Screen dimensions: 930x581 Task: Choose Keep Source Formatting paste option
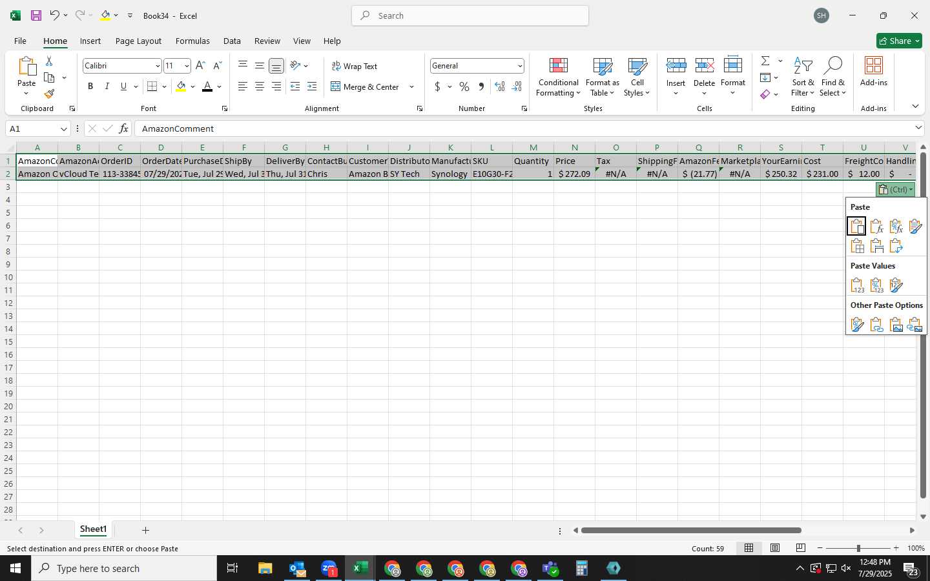point(915,226)
